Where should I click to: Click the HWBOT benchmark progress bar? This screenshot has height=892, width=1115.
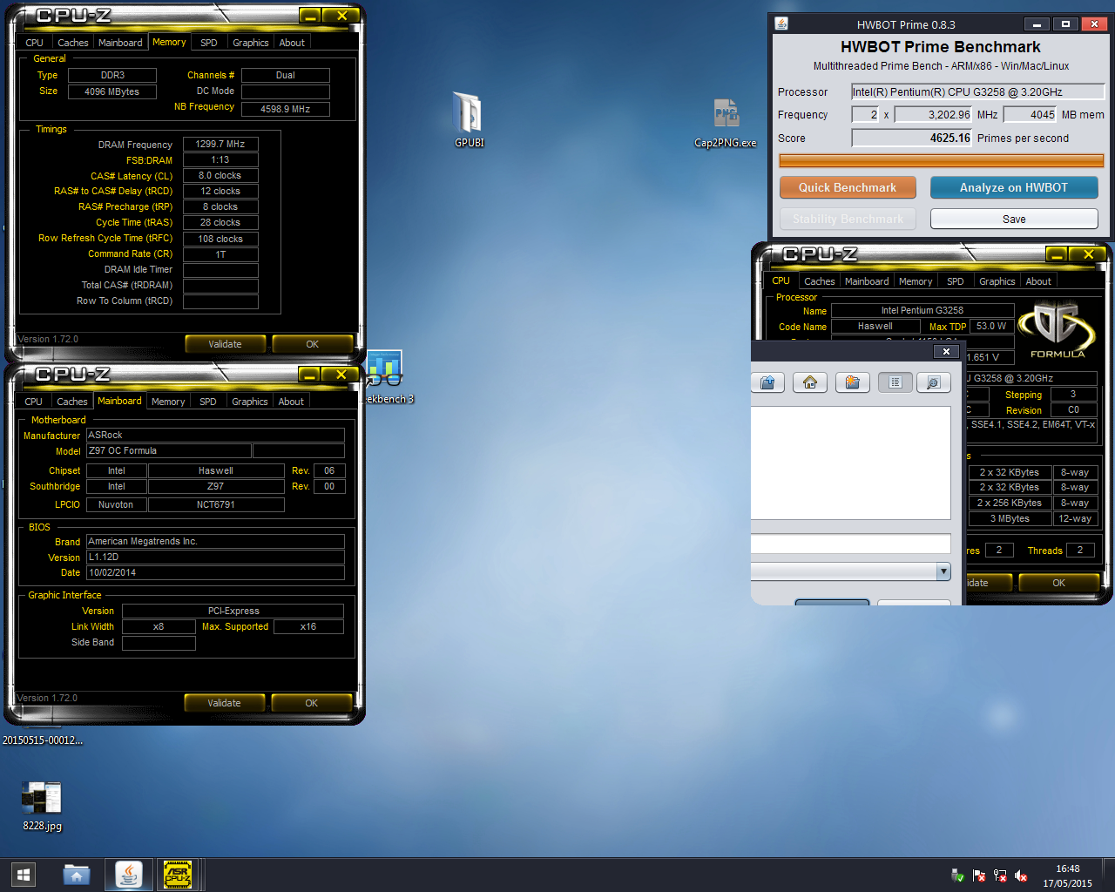point(941,160)
